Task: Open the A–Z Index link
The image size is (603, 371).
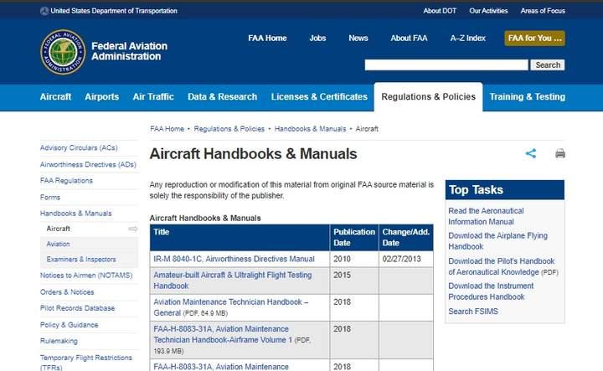Action: click(x=467, y=39)
